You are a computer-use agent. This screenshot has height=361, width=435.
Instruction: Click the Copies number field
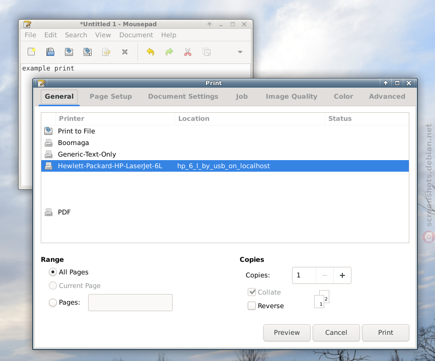[x=304, y=275]
